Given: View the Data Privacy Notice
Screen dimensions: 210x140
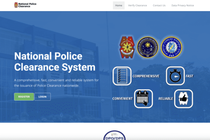Looking at the screenshot, I should pos(183,5).
